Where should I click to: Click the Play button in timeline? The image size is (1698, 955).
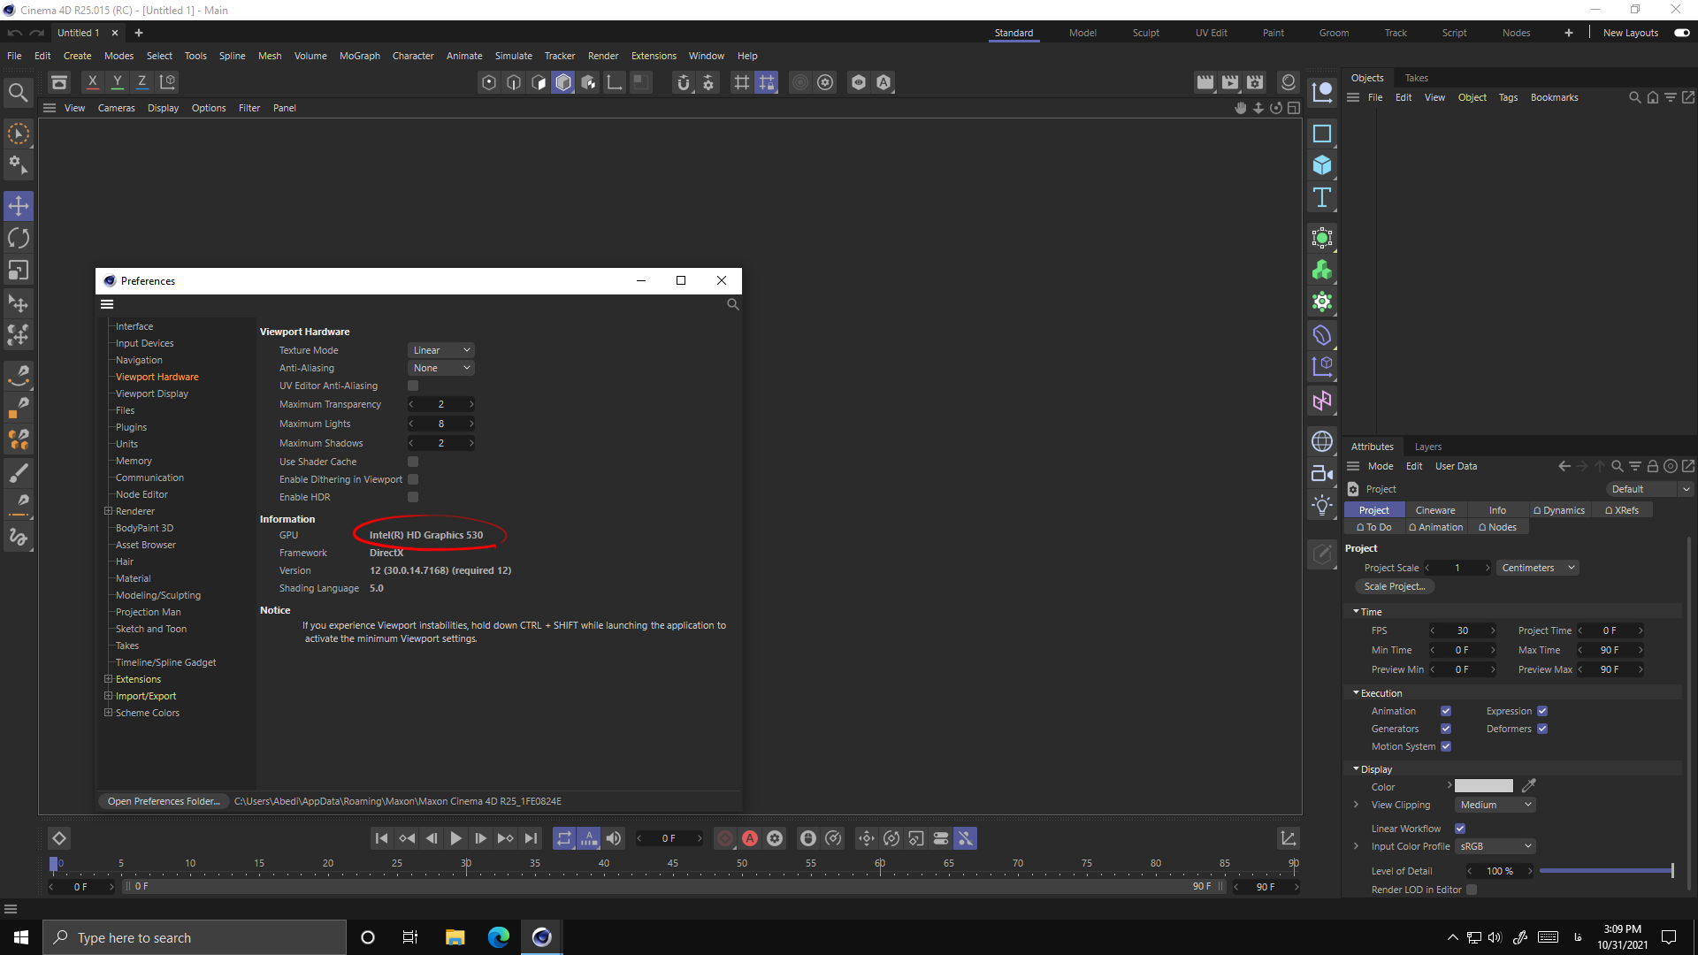[457, 837]
